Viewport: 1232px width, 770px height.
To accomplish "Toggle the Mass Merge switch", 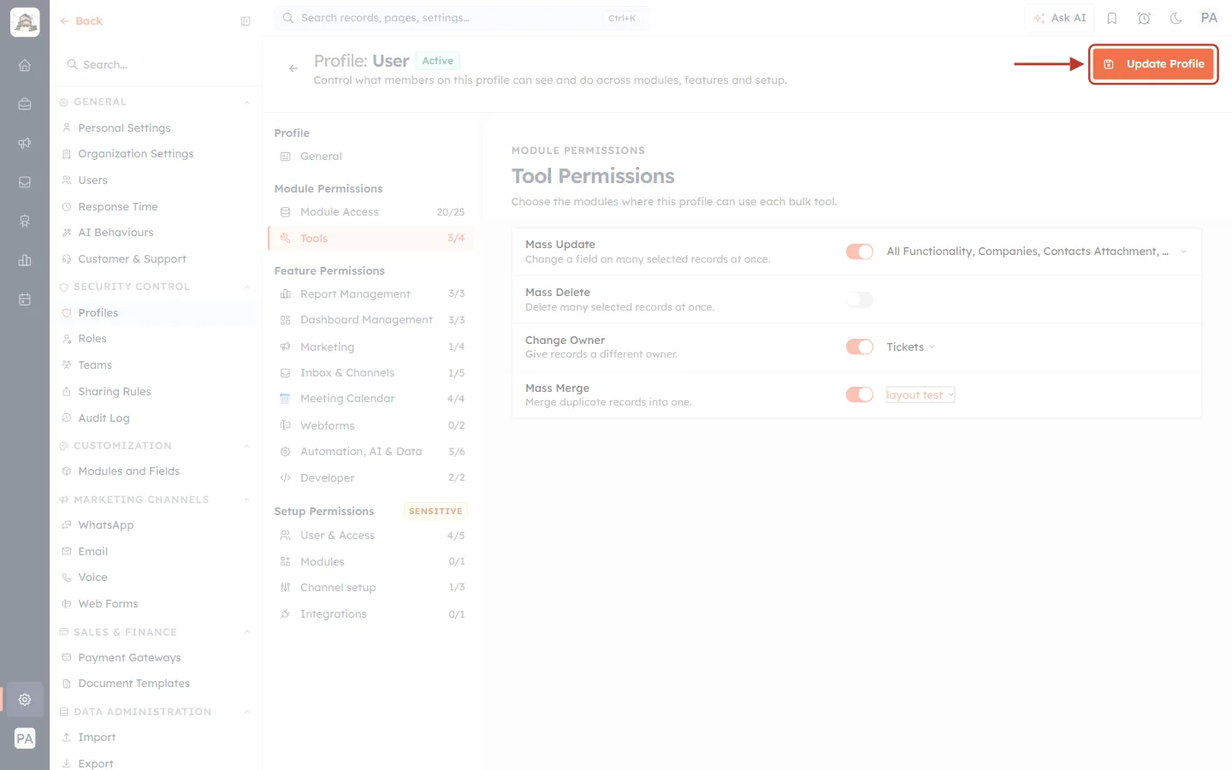I will tap(860, 394).
